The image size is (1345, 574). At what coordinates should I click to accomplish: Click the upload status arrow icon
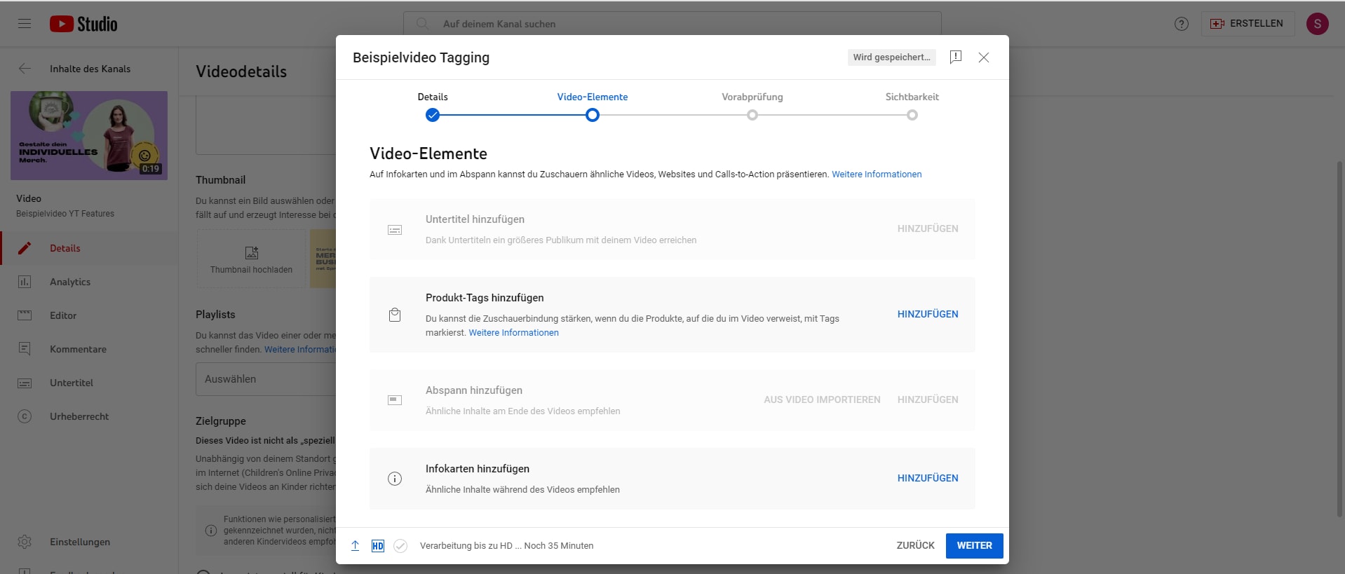[355, 546]
